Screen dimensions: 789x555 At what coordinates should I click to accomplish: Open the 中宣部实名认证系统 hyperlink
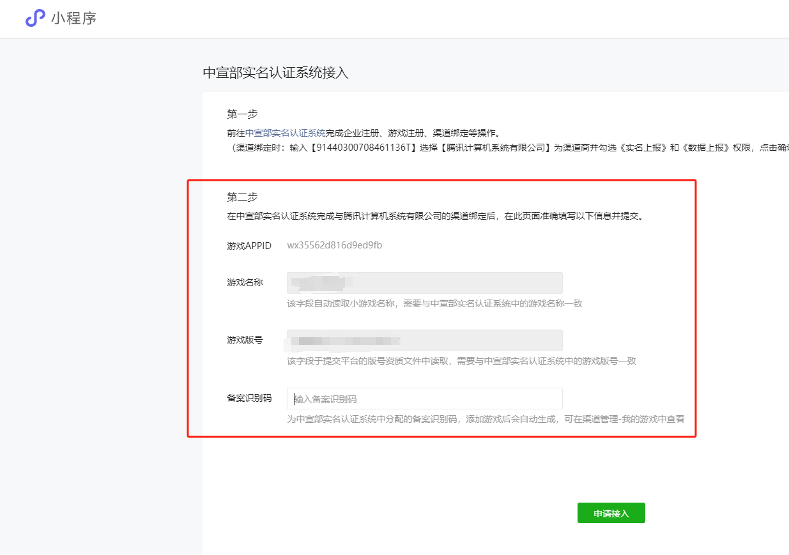pyautogui.click(x=286, y=133)
